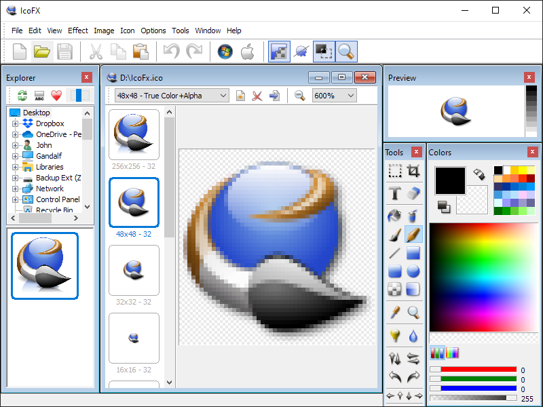Select the Line drawing tool
Image resolution: width=543 pixels, height=407 pixels.
pos(394,254)
